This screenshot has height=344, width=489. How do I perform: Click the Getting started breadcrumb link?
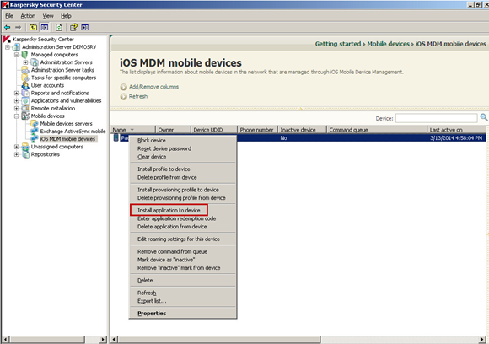coord(338,44)
